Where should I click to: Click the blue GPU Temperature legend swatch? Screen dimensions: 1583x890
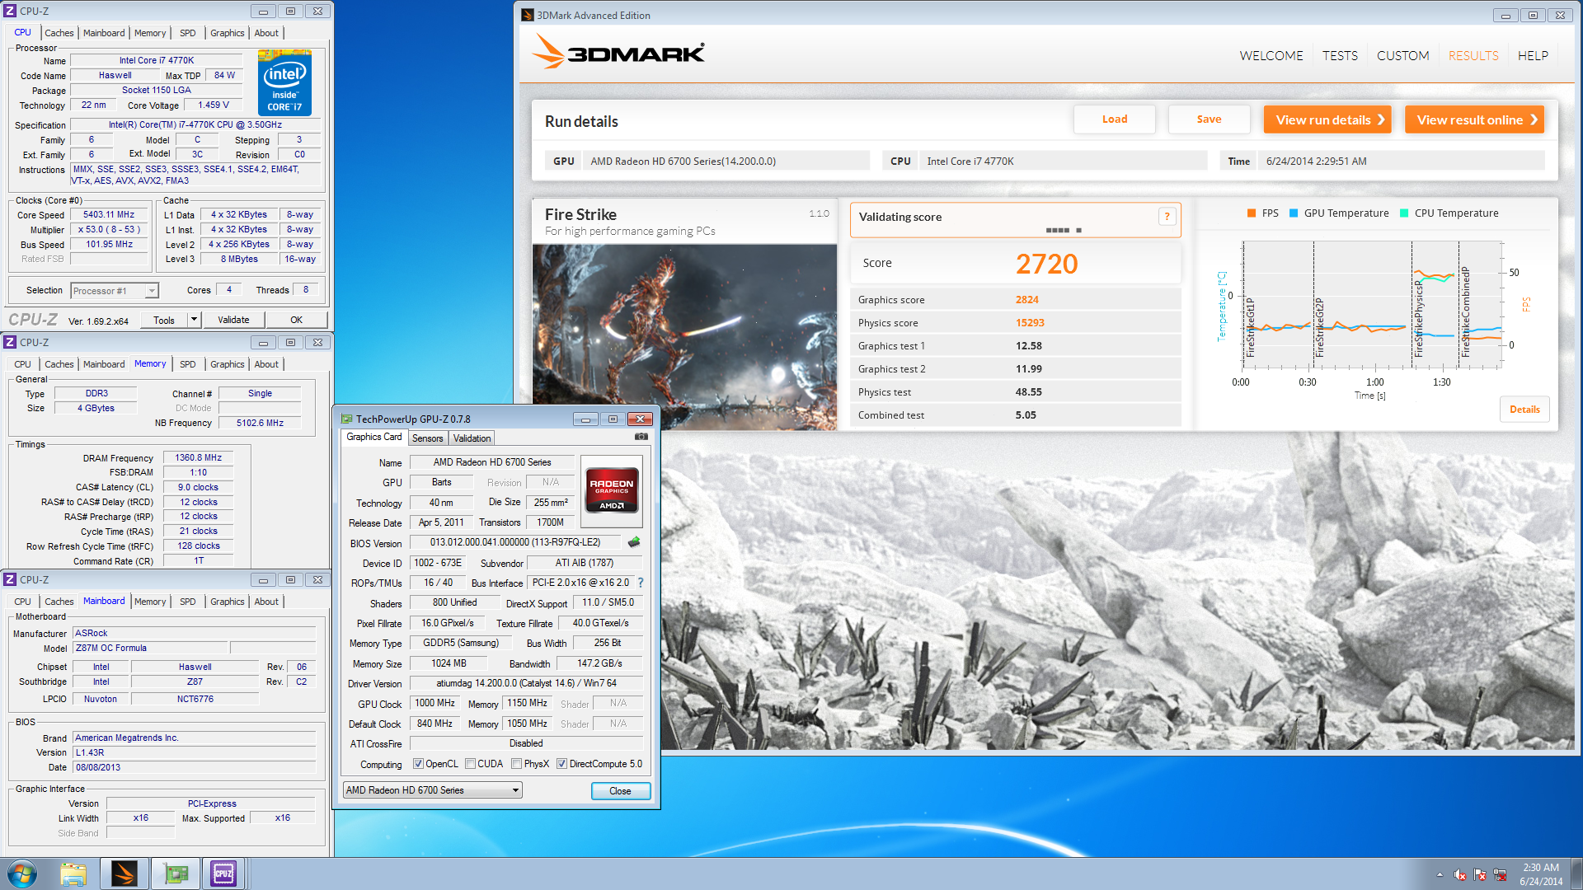click(1294, 213)
